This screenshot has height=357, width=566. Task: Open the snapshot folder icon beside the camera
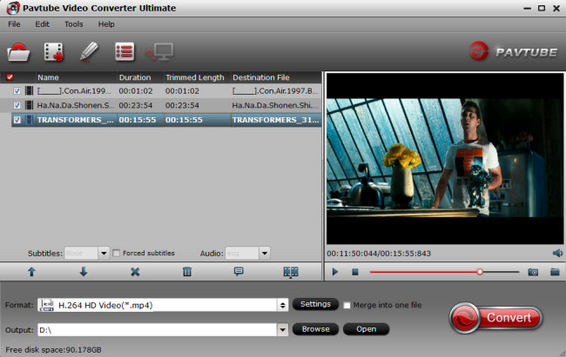click(x=555, y=272)
